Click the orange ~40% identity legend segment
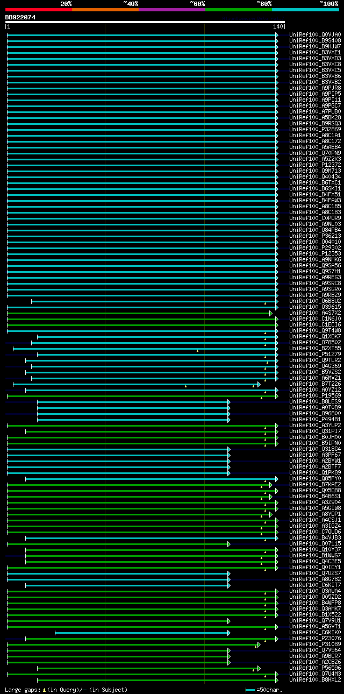Screen dimensions: 344x694 pos(105,10)
